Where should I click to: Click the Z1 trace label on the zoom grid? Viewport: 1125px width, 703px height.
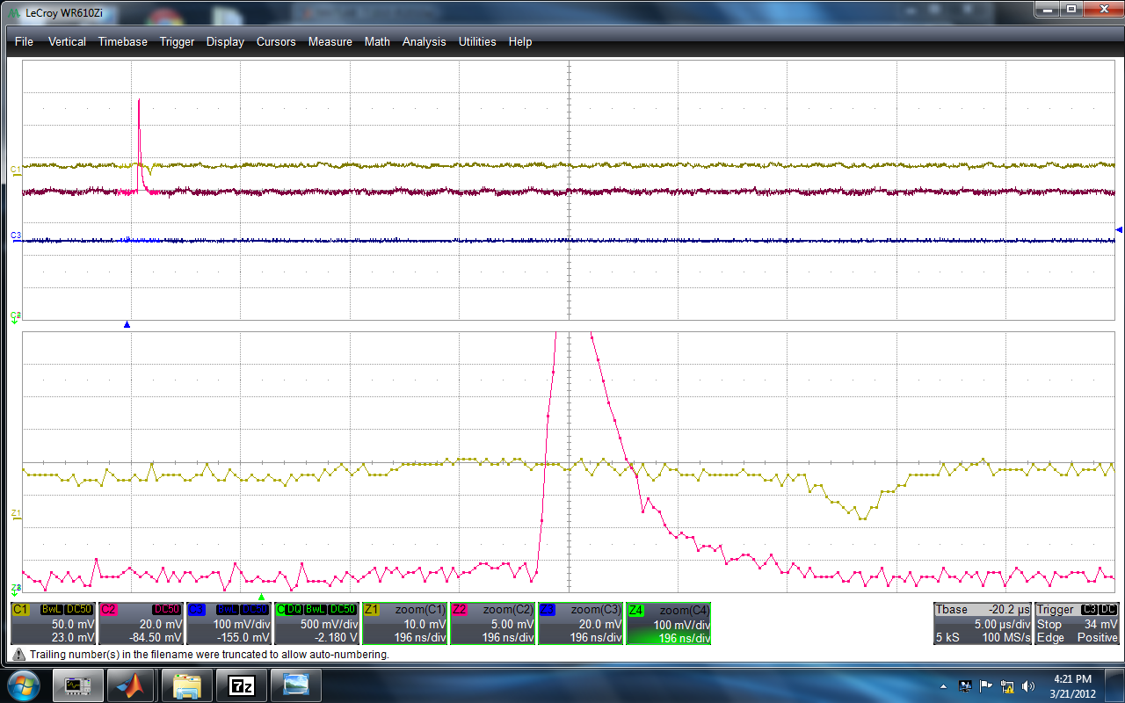[x=15, y=513]
